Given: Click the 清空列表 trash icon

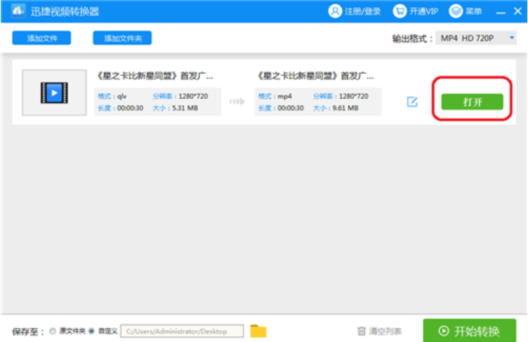Looking at the screenshot, I should (x=362, y=331).
